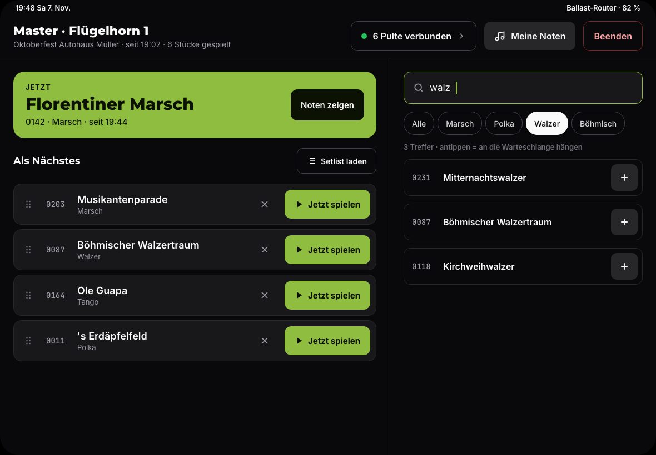The width and height of the screenshot is (656, 455).
Task: Play 's Erdäpfelfeld now
Action: [327, 341]
